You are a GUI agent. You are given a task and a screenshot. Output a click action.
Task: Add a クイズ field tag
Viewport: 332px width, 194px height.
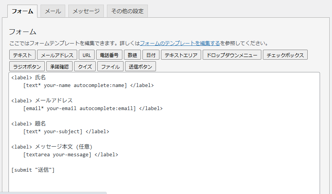pos(85,67)
